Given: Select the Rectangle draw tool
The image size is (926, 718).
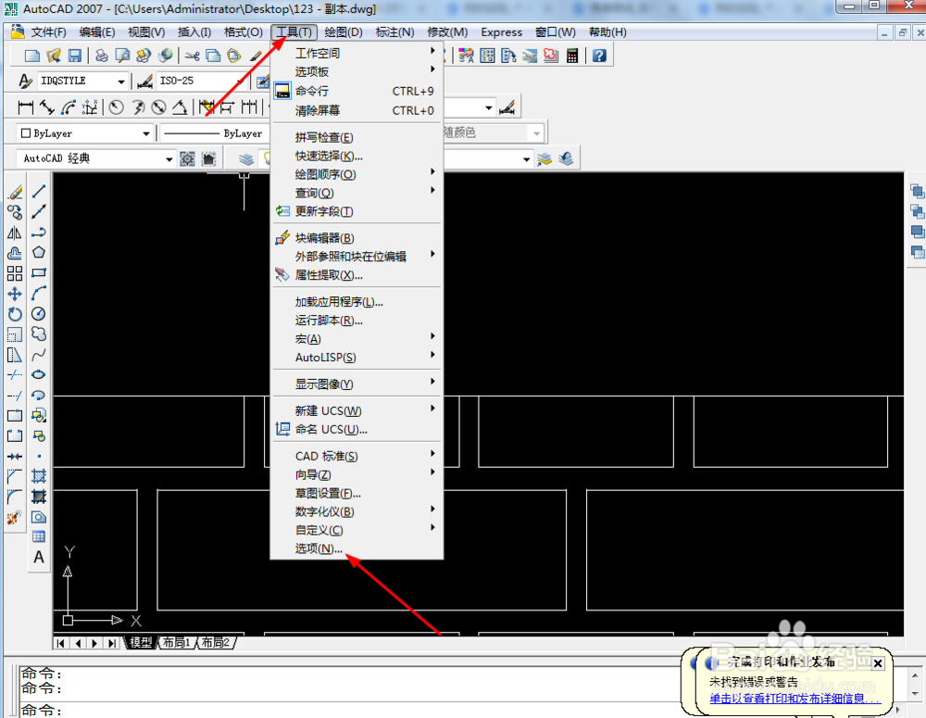Looking at the screenshot, I should [39, 273].
